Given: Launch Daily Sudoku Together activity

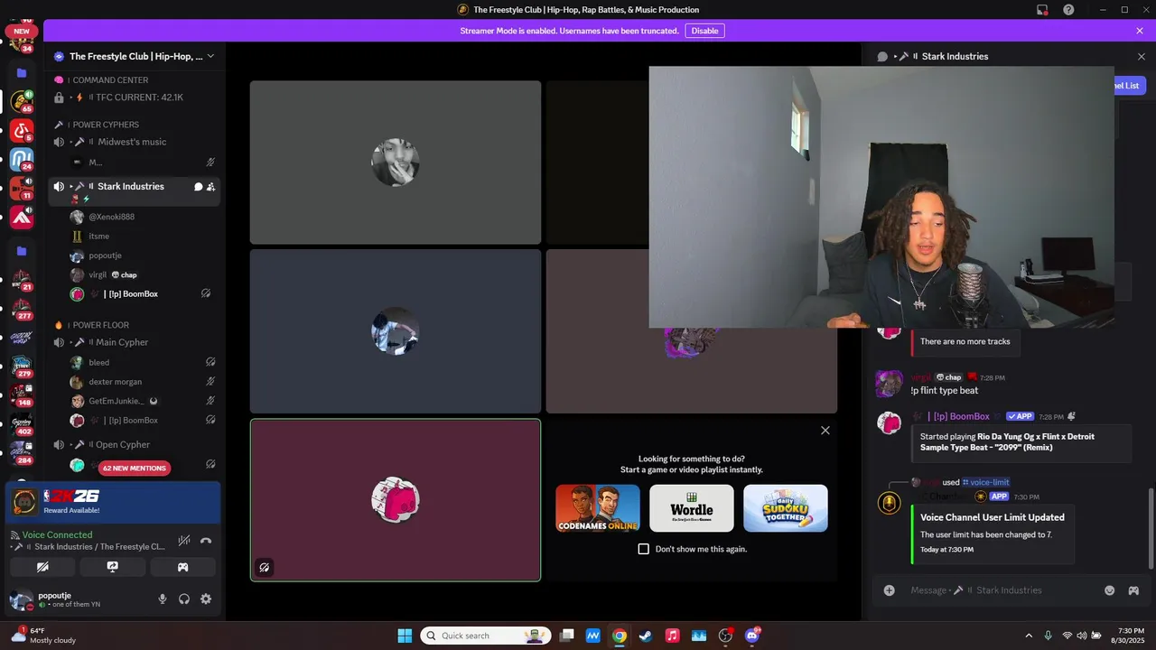Looking at the screenshot, I should (786, 508).
